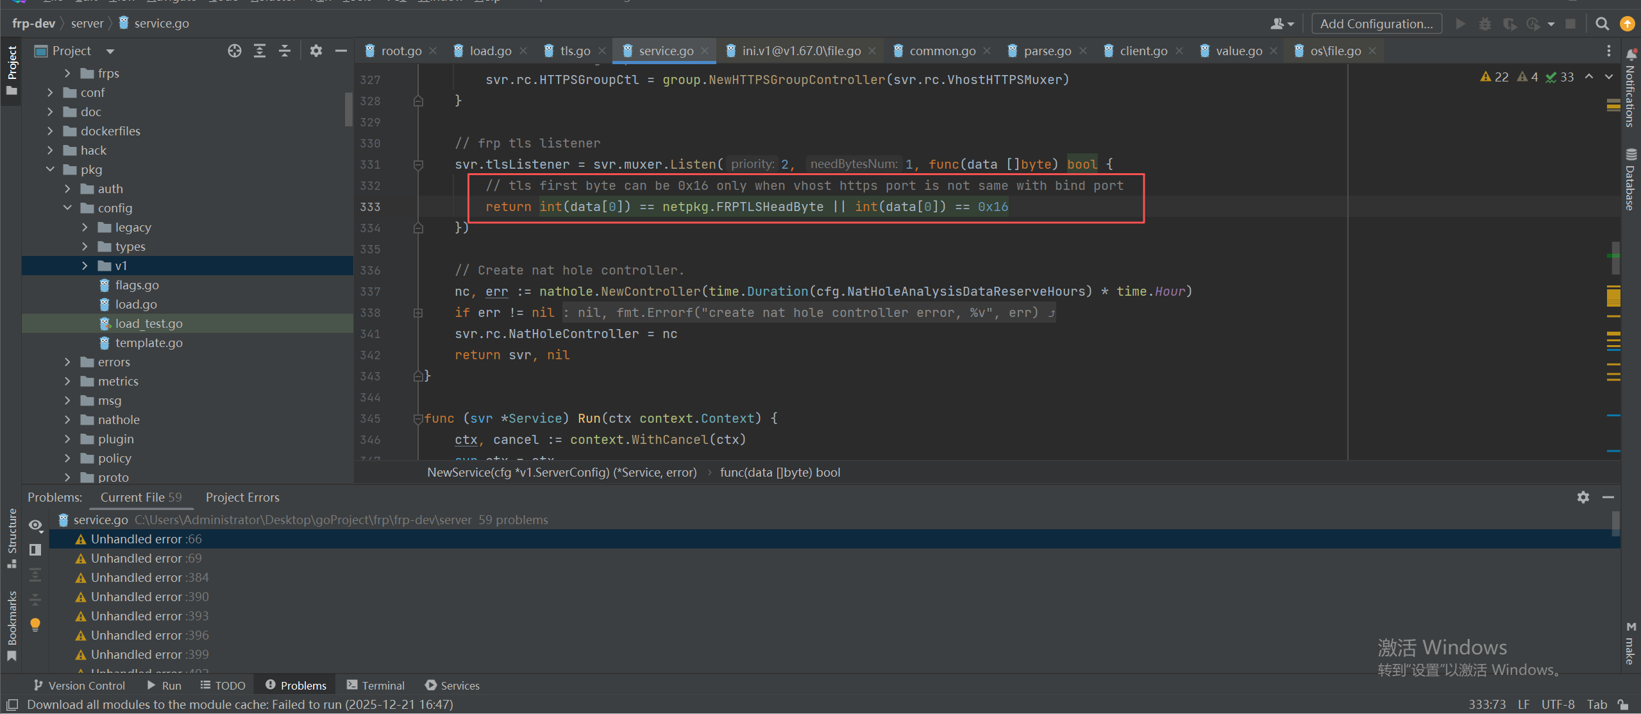Toggle read-only lock in status bar
Viewport: 1641px width, 714px height.
1623,704
